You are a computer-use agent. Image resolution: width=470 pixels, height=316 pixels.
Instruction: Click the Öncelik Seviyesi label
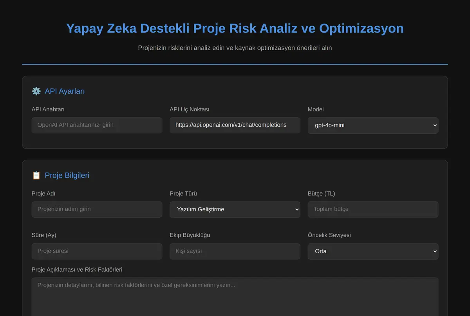coord(329,235)
